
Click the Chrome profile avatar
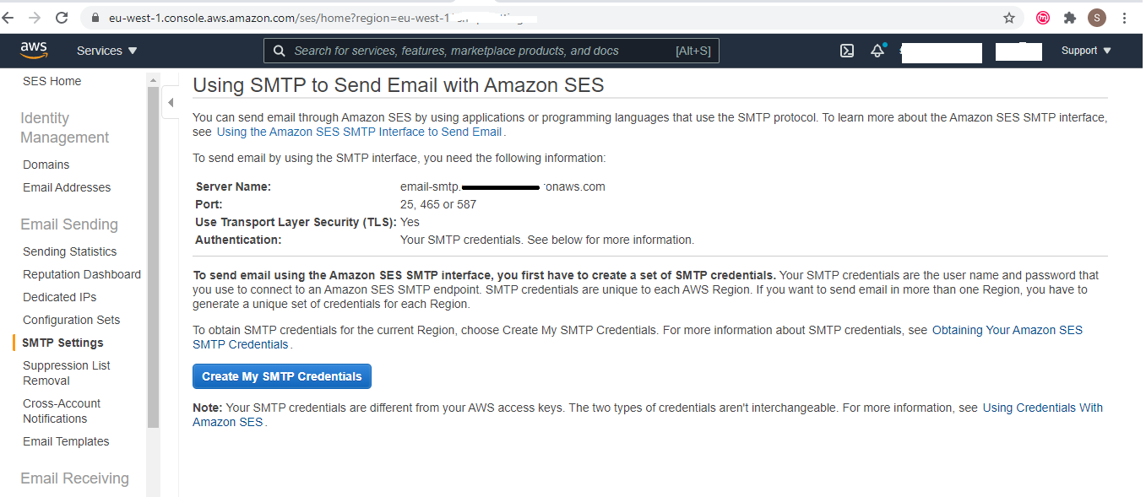pos(1096,16)
